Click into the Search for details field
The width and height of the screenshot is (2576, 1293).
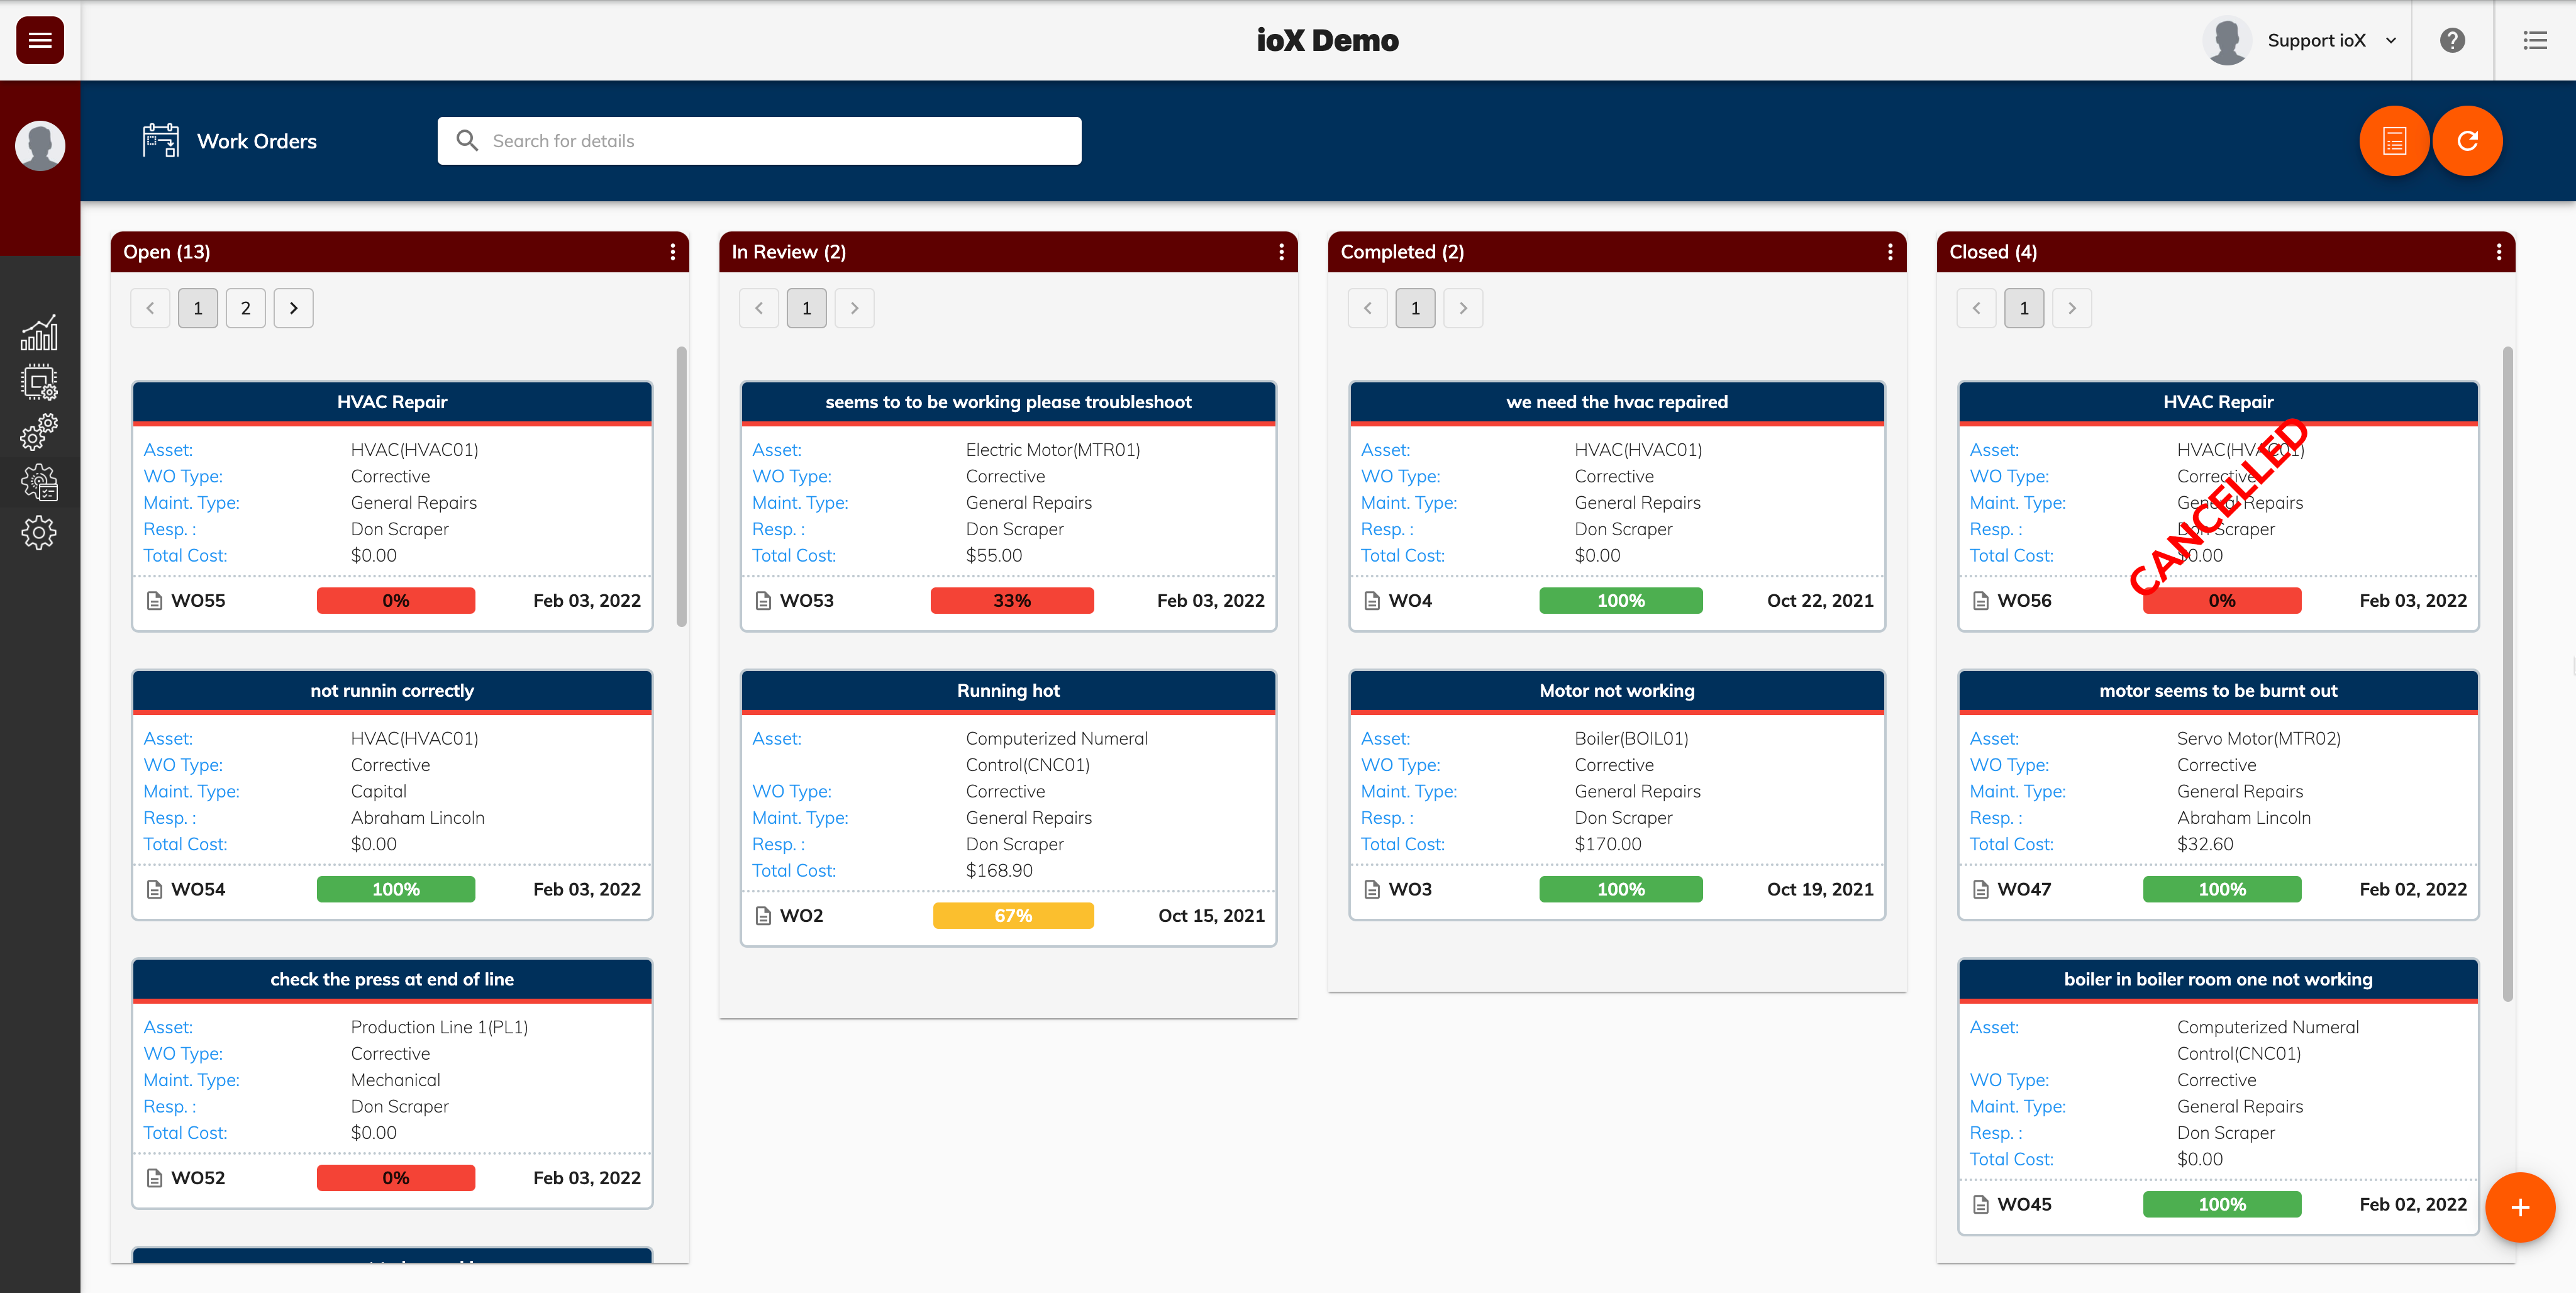point(759,141)
